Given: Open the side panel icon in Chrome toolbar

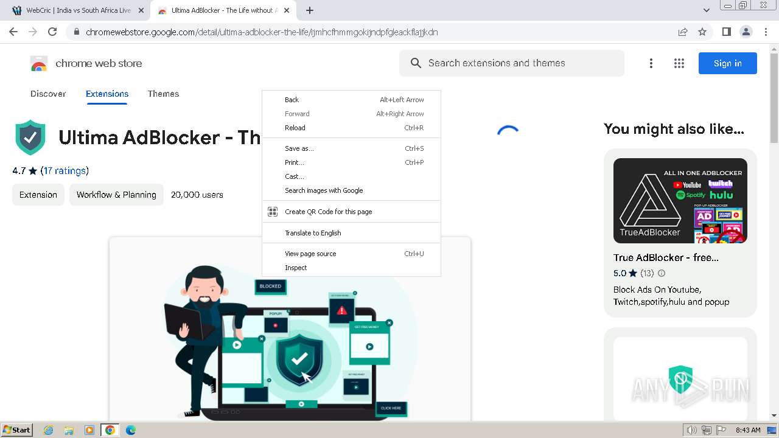Looking at the screenshot, I should click(727, 32).
